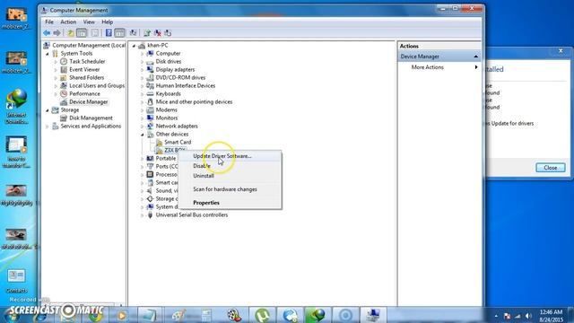Screen dimensions: 574x323
Task: Choose Scan for hardware changes
Action: click(230, 189)
